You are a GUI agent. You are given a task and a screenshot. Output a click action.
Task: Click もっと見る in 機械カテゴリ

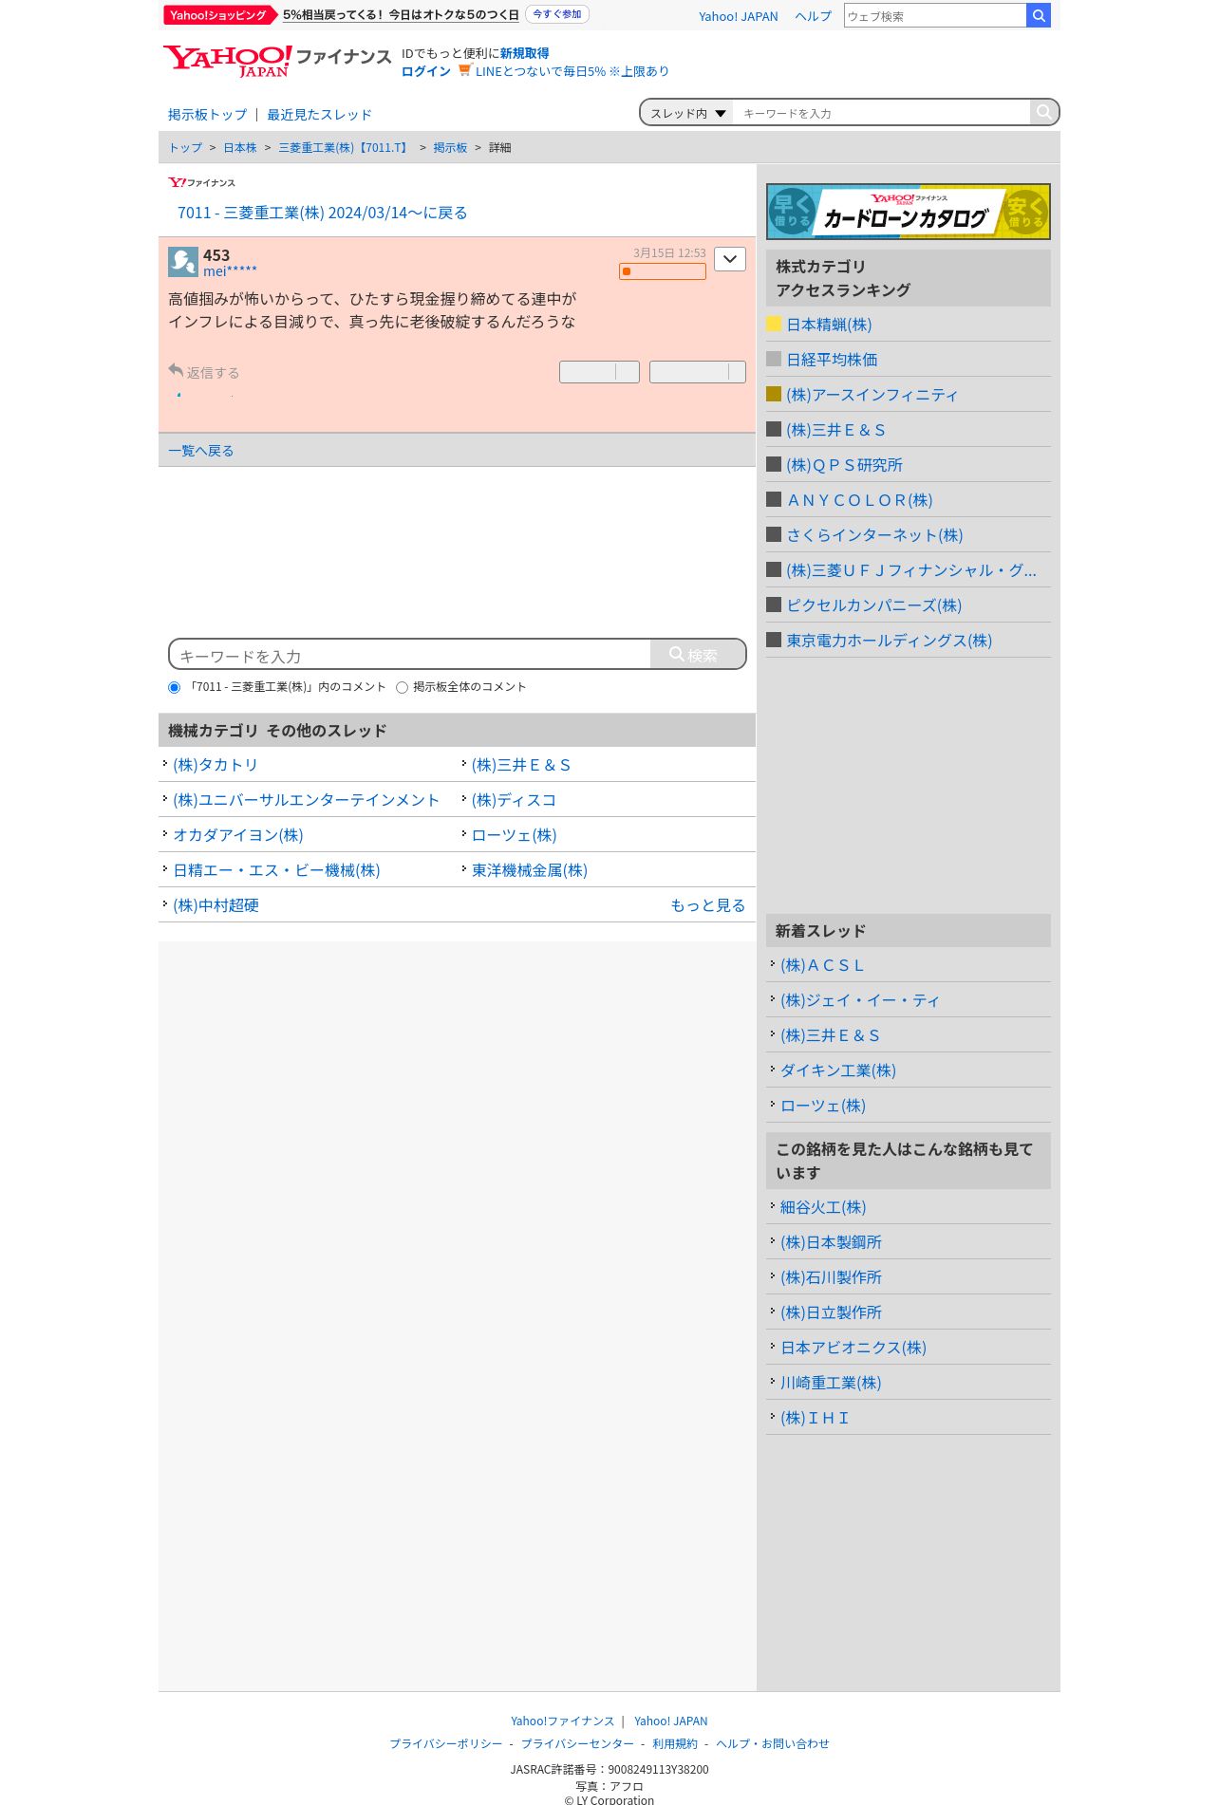(x=707, y=905)
